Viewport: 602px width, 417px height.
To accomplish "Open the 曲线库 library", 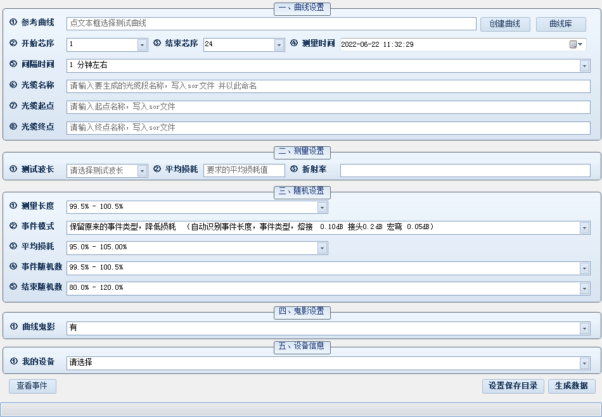I will pyautogui.click(x=560, y=24).
